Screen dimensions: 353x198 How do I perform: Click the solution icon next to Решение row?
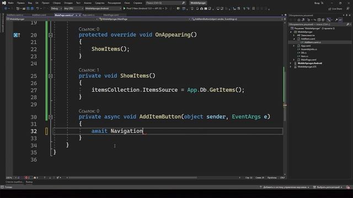(x=292, y=29)
